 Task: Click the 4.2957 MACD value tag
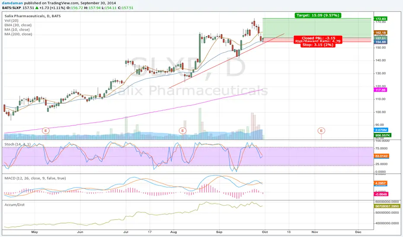tap(381, 183)
